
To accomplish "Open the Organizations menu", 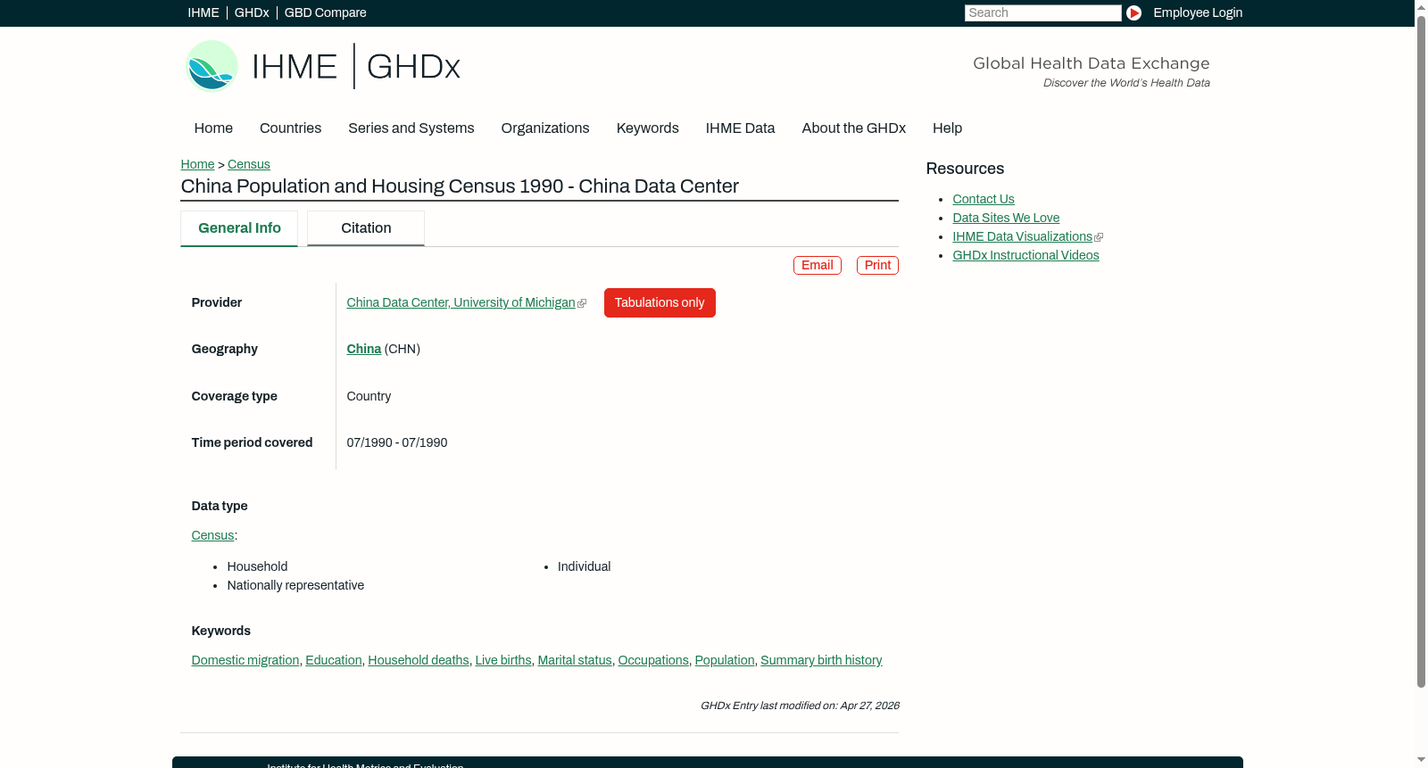I will pyautogui.click(x=545, y=128).
